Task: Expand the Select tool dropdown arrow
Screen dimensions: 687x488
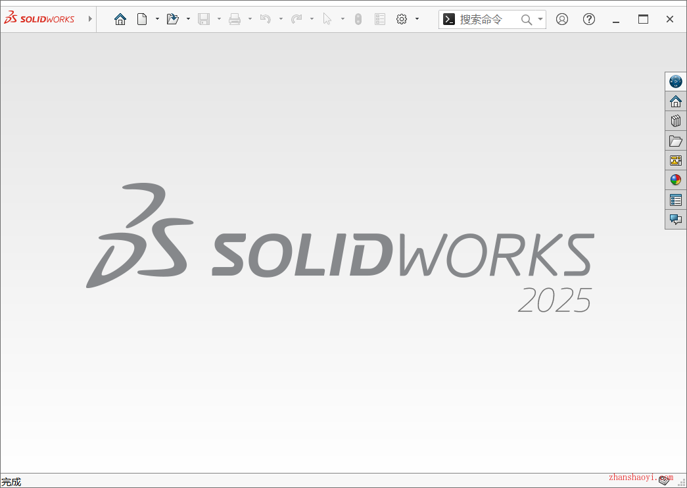Action: tap(343, 19)
